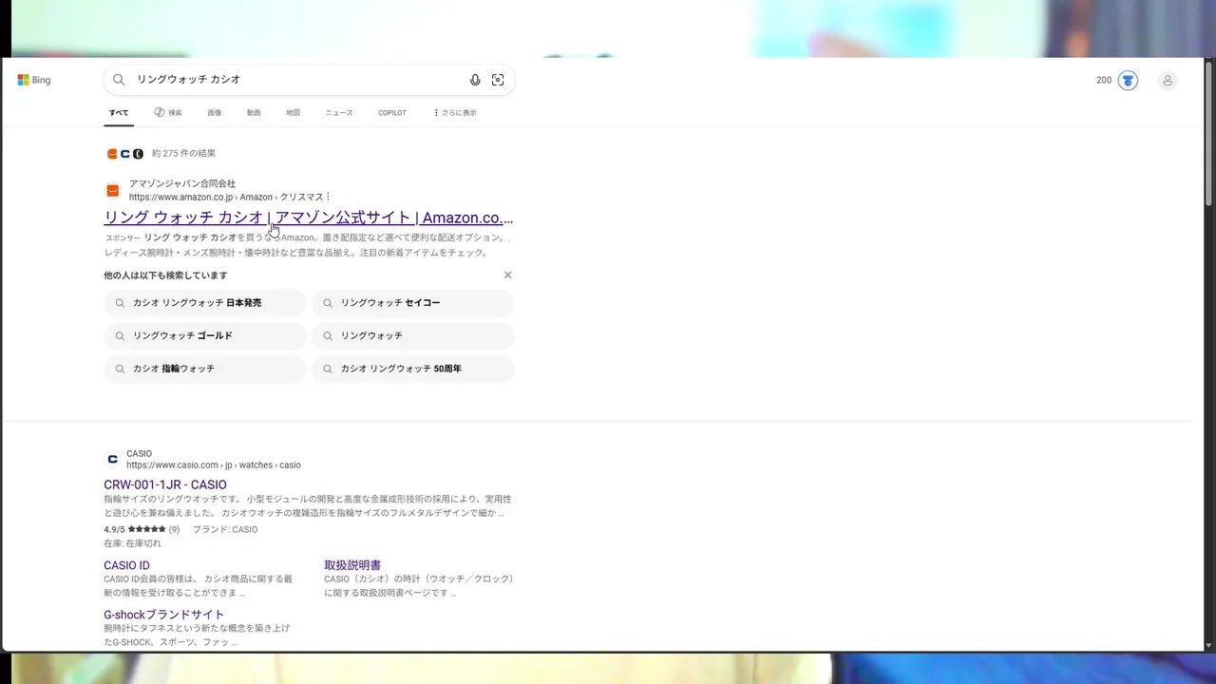Image resolution: width=1216 pixels, height=684 pixels.
Task: Open the CRW-001-1JR - CASIO result
Action: [x=165, y=484]
